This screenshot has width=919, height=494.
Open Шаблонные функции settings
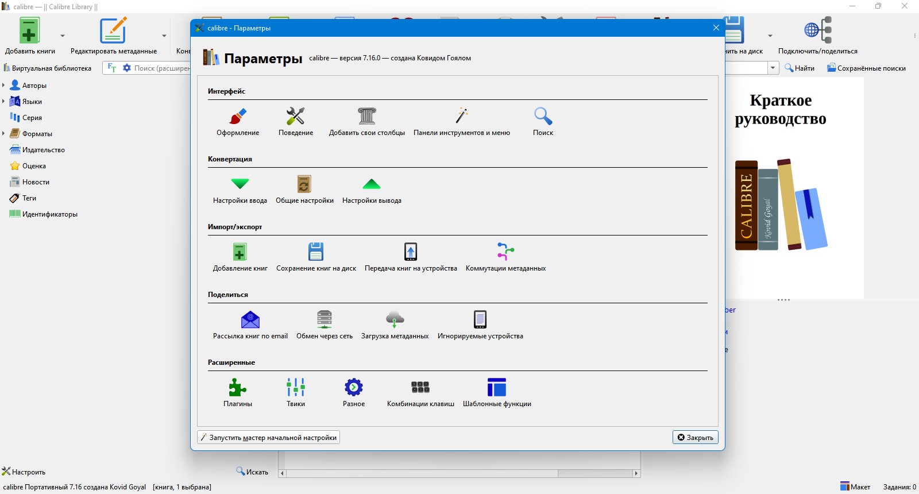click(497, 392)
